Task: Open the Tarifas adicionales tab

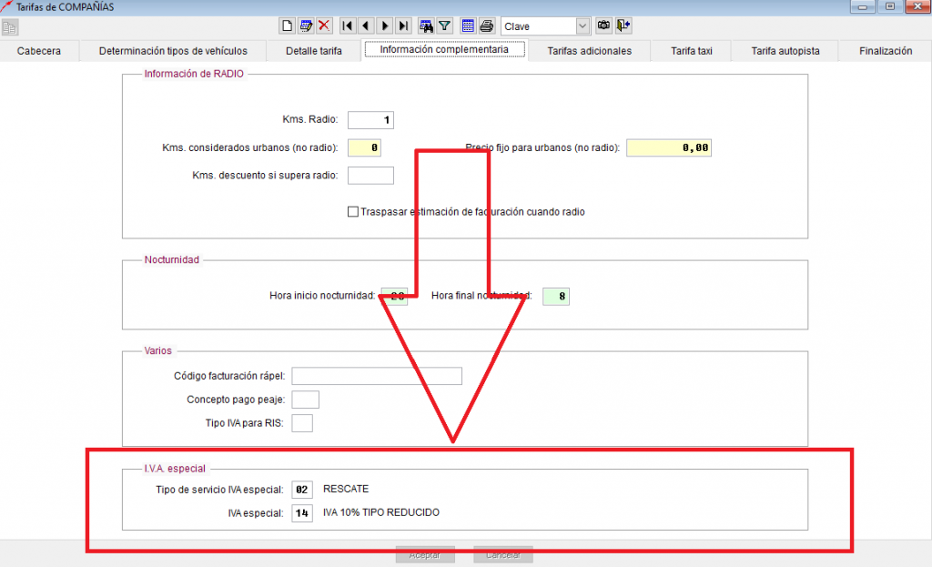Action: [589, 51]
